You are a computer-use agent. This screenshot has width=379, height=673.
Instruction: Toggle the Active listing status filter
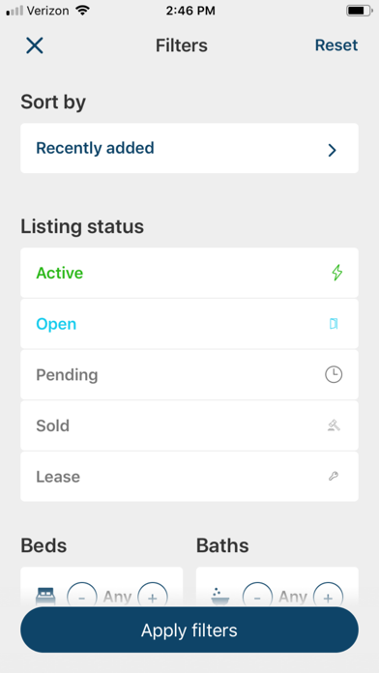(189, 273)
